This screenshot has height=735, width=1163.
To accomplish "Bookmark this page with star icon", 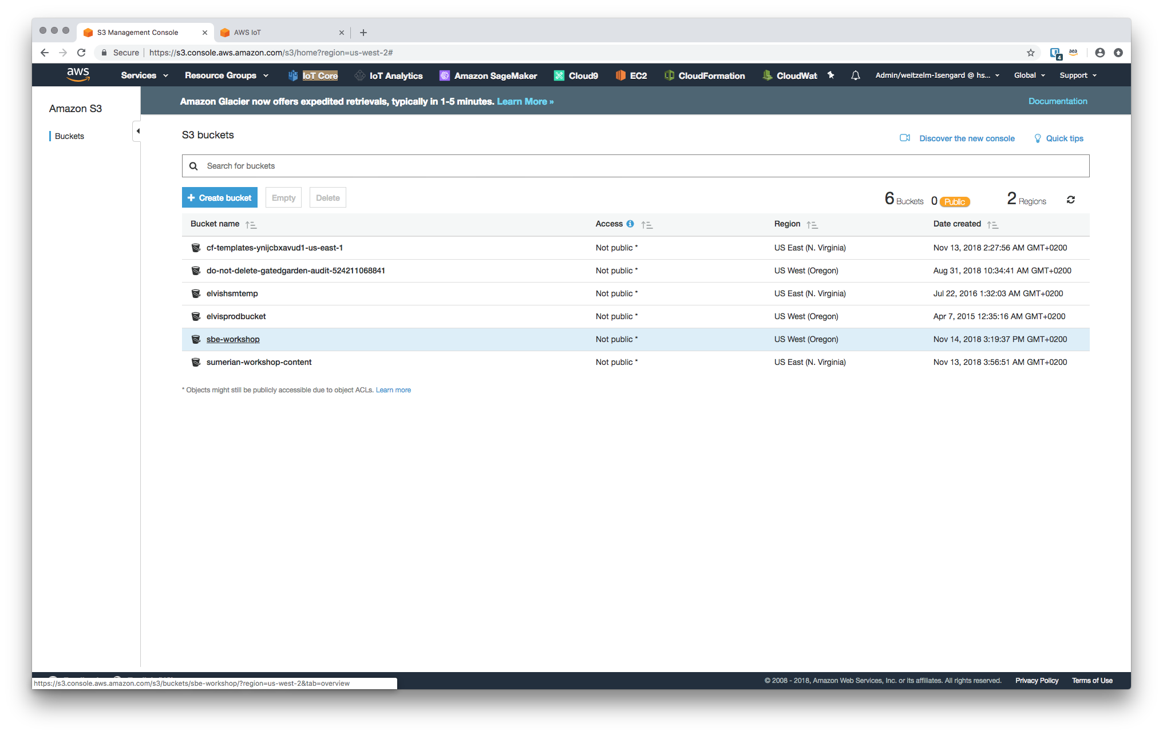I will (x=1031, y=53).
